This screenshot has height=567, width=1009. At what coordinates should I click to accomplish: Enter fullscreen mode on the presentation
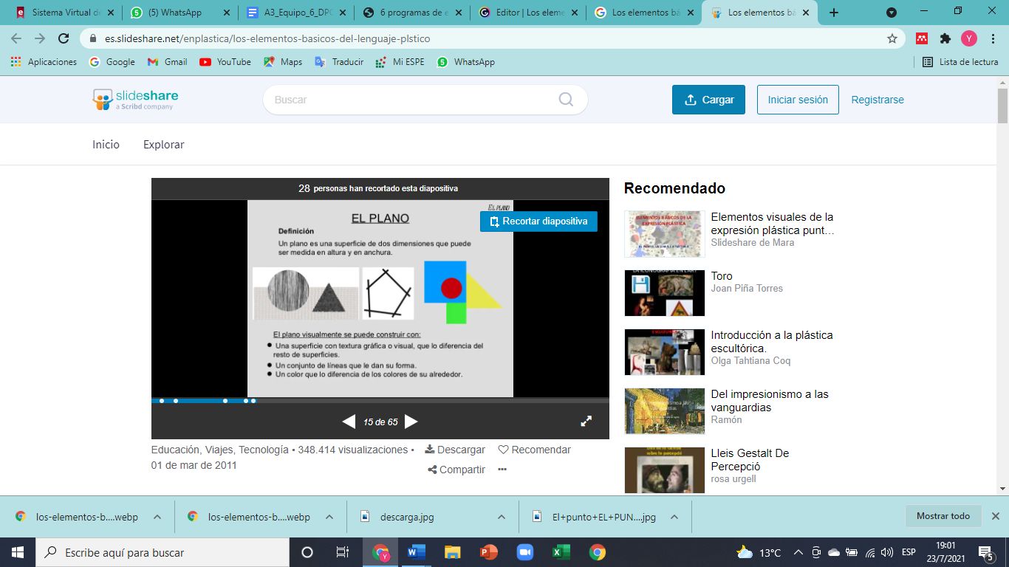pos(586,421)
